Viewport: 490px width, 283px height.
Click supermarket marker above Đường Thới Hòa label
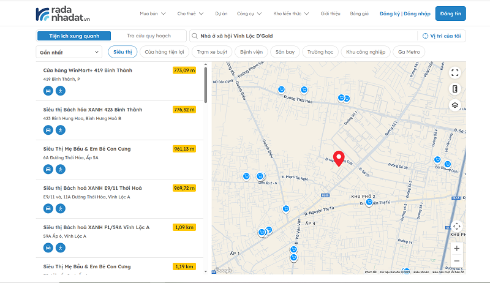coord(304,90)
